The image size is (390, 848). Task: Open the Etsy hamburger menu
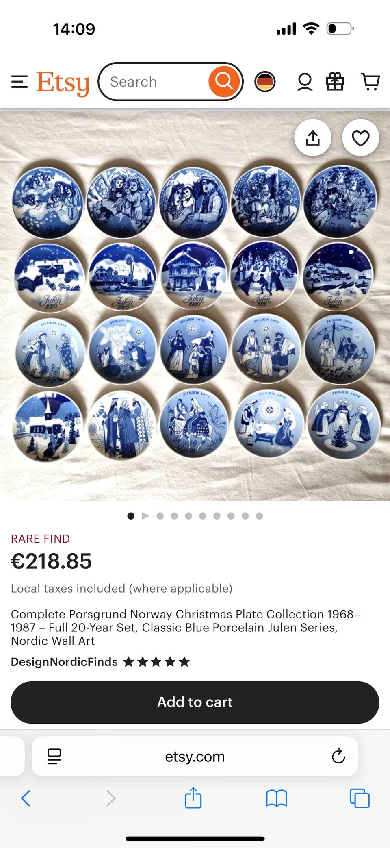coord(19,82)
